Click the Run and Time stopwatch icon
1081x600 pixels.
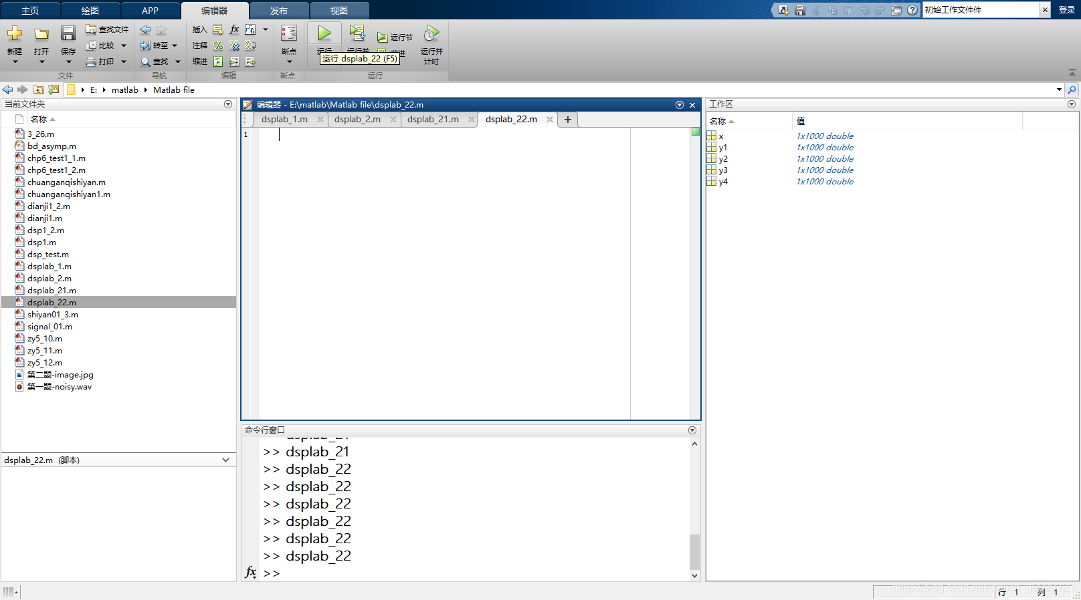point(431,33)
